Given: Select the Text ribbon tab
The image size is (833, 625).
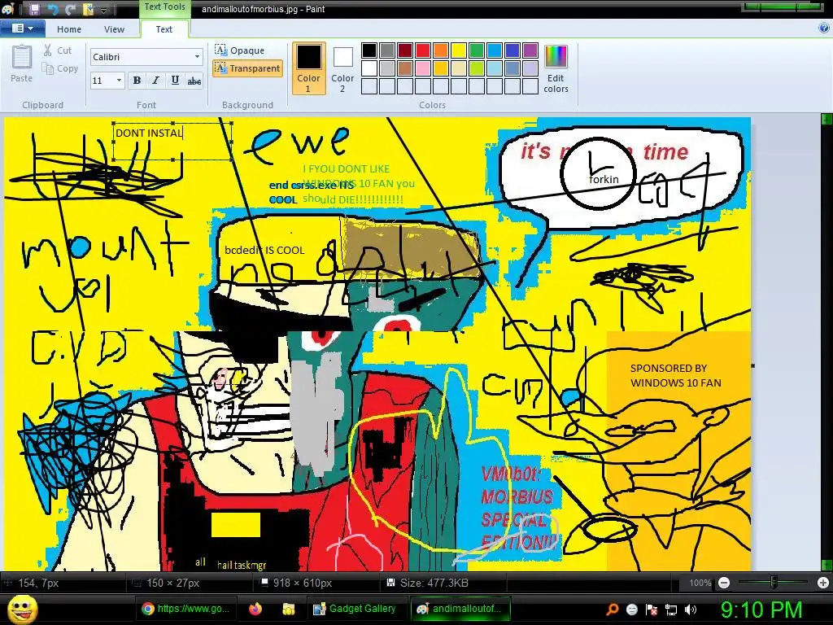Looking at the screenshot, I should click(x=164, y=29).
